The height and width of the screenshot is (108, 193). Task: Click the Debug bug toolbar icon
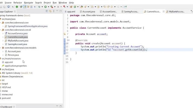[39, 7]
